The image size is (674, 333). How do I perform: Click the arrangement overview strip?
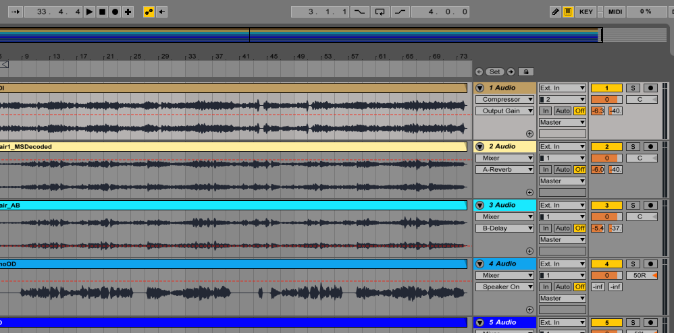click(x=301, y=35)
